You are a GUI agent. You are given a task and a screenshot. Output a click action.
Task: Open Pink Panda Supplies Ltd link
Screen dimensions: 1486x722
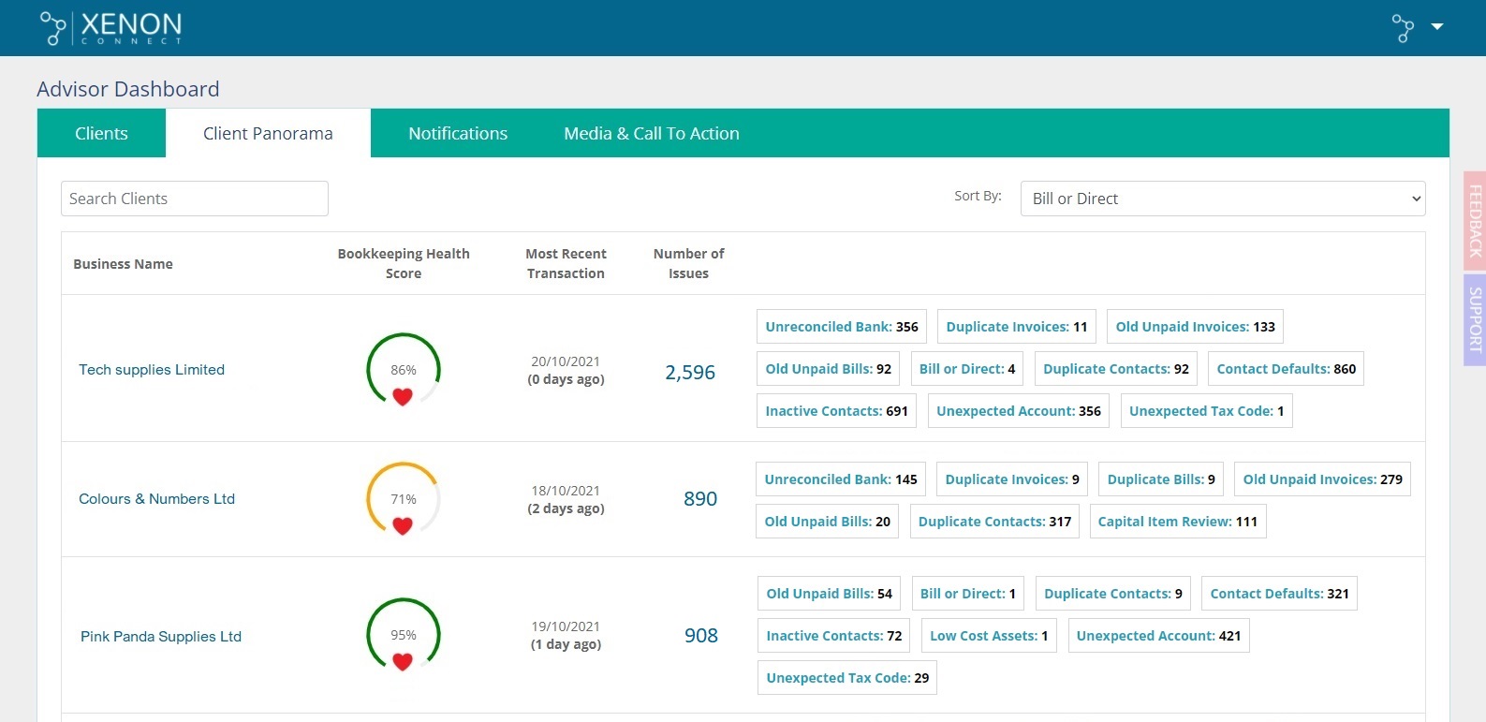pos(161,637)
